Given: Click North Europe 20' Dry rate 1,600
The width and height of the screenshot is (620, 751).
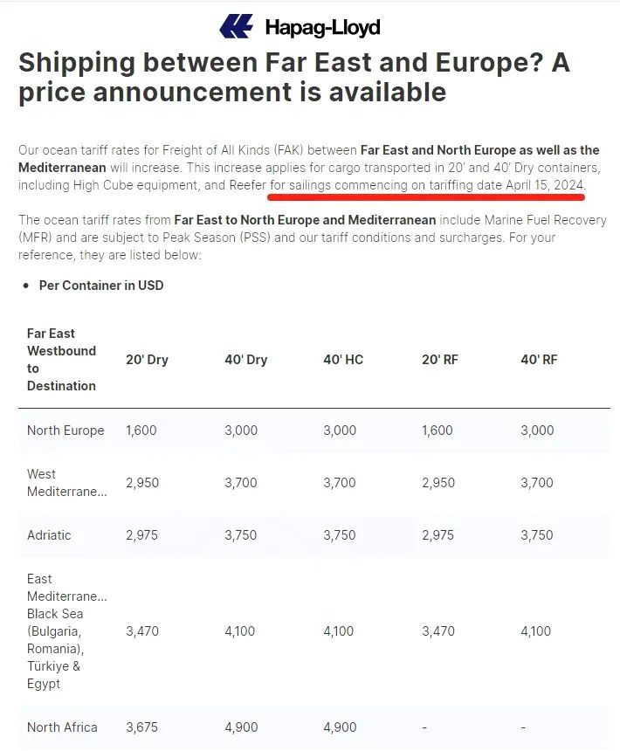Looking at the screenshot, I should pos(141,431).
